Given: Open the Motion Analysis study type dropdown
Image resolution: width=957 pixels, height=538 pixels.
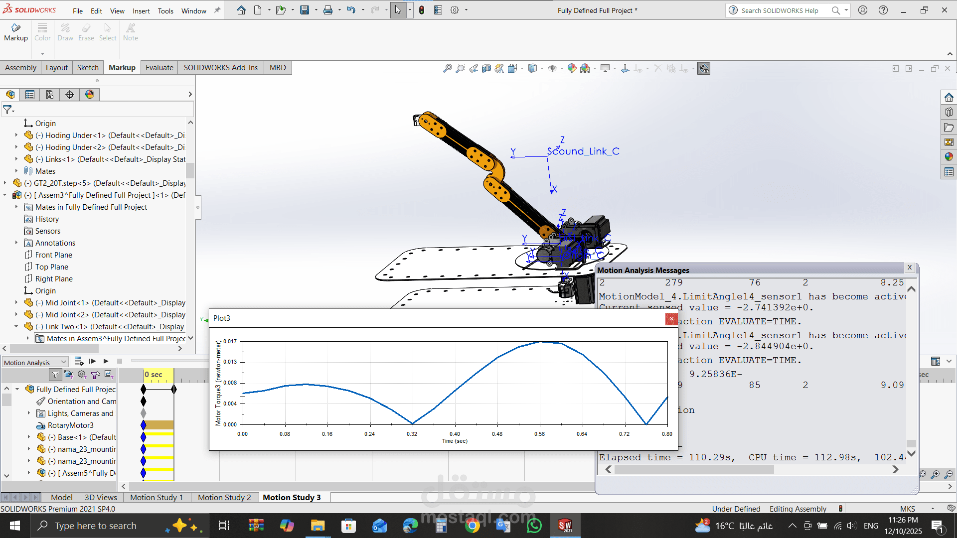Looking at the screenshot, I should click(x=35, y=362).
